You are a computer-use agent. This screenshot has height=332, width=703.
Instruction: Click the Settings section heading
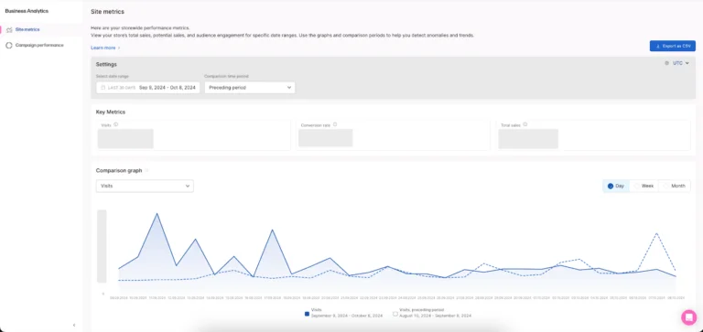tap(106, 65)
